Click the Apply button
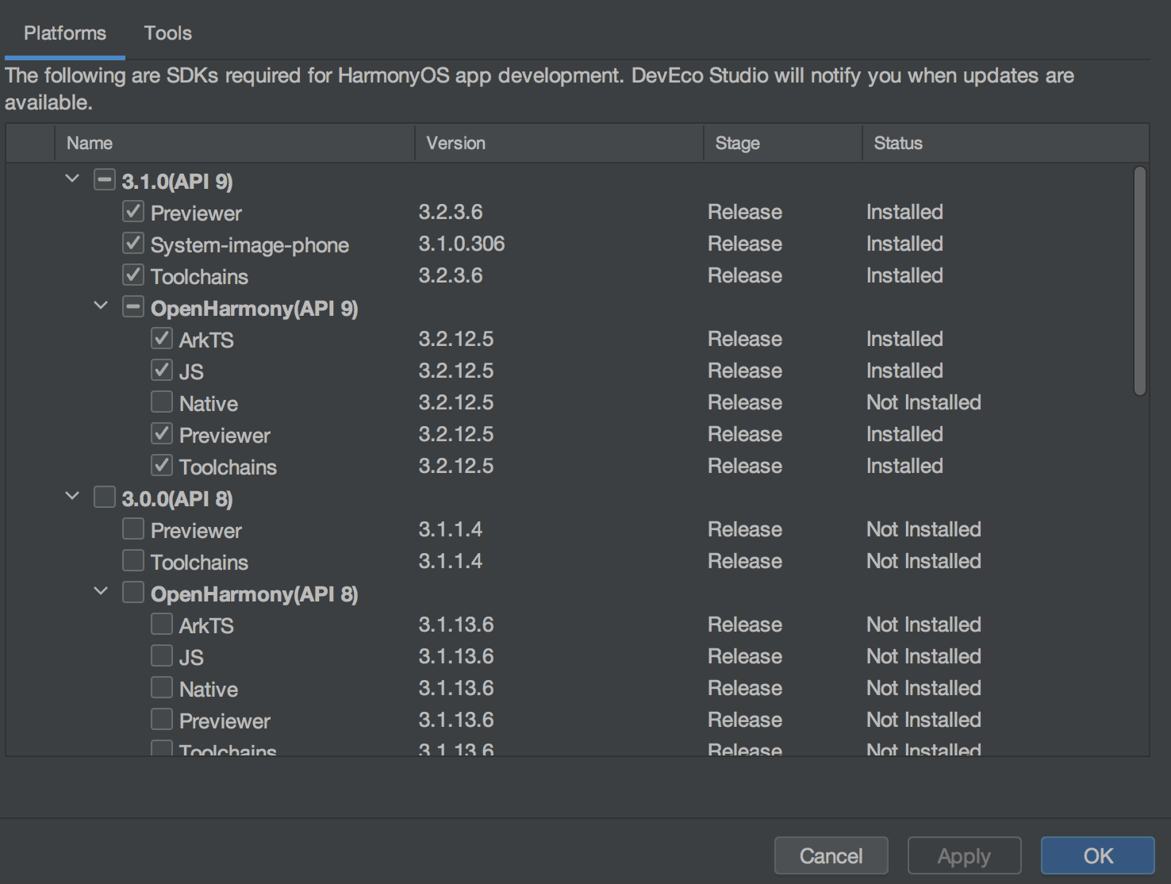The height and width of the screenshot is (884, 1171). pos(964,855)
